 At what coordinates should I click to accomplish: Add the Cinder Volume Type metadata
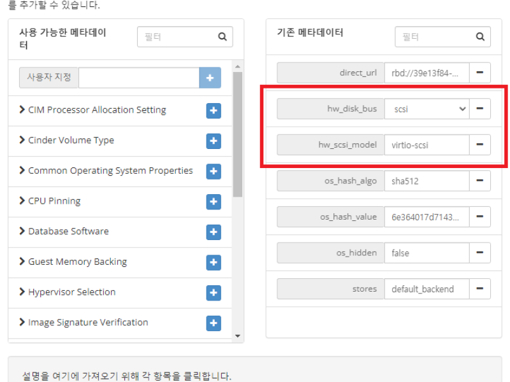click(214, 141)
